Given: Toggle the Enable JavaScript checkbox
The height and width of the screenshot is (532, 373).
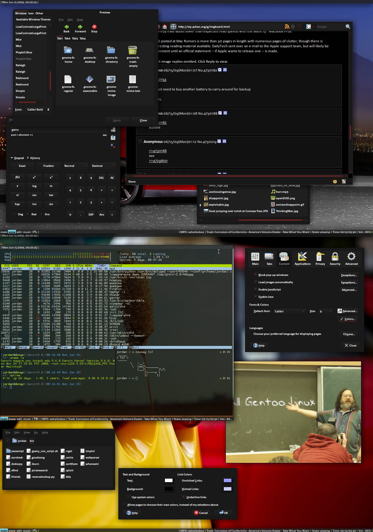Looking at the screenshot, I should (256, 289).
